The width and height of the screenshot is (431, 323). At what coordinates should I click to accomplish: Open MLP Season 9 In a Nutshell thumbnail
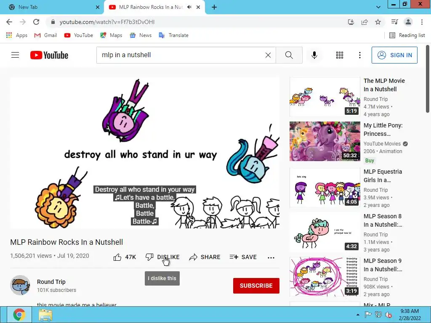tap(325, 277)
